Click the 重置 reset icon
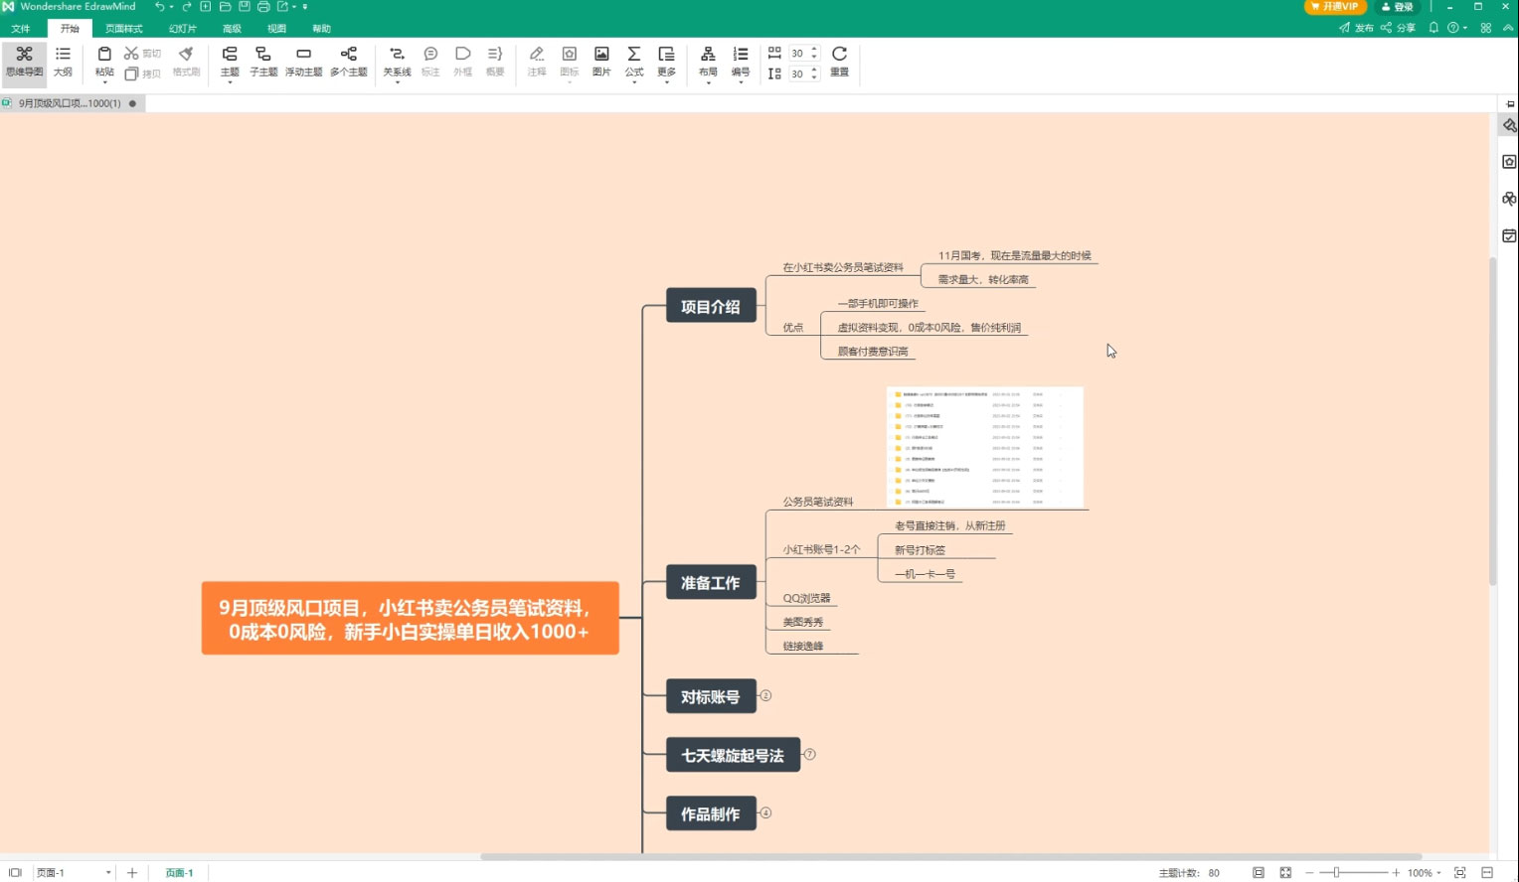 pyautogui.click(x=839, y=62)
